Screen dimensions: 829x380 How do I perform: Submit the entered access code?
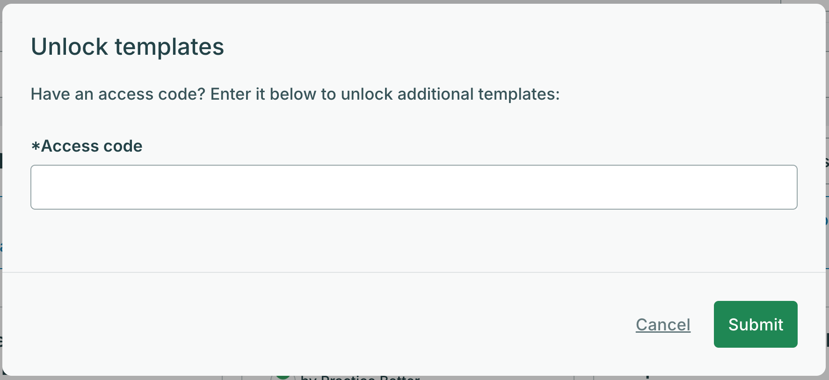click(756, 324)
